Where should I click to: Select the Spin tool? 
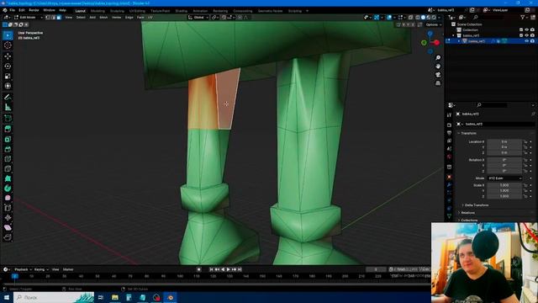tap(8, 189)
